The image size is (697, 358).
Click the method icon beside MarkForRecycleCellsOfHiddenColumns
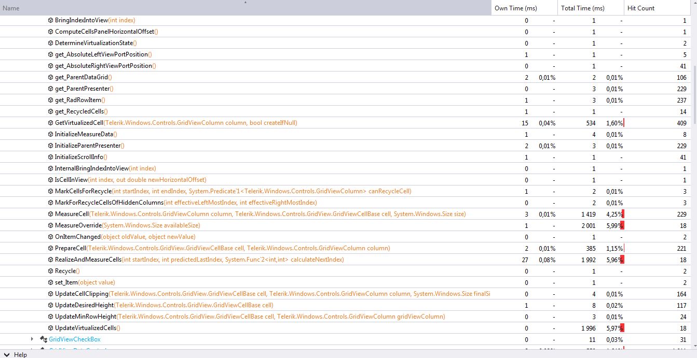50,203
